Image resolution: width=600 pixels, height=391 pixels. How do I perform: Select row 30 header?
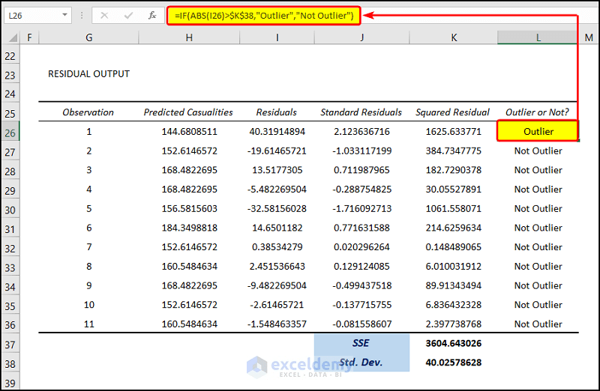click(10, 210)
